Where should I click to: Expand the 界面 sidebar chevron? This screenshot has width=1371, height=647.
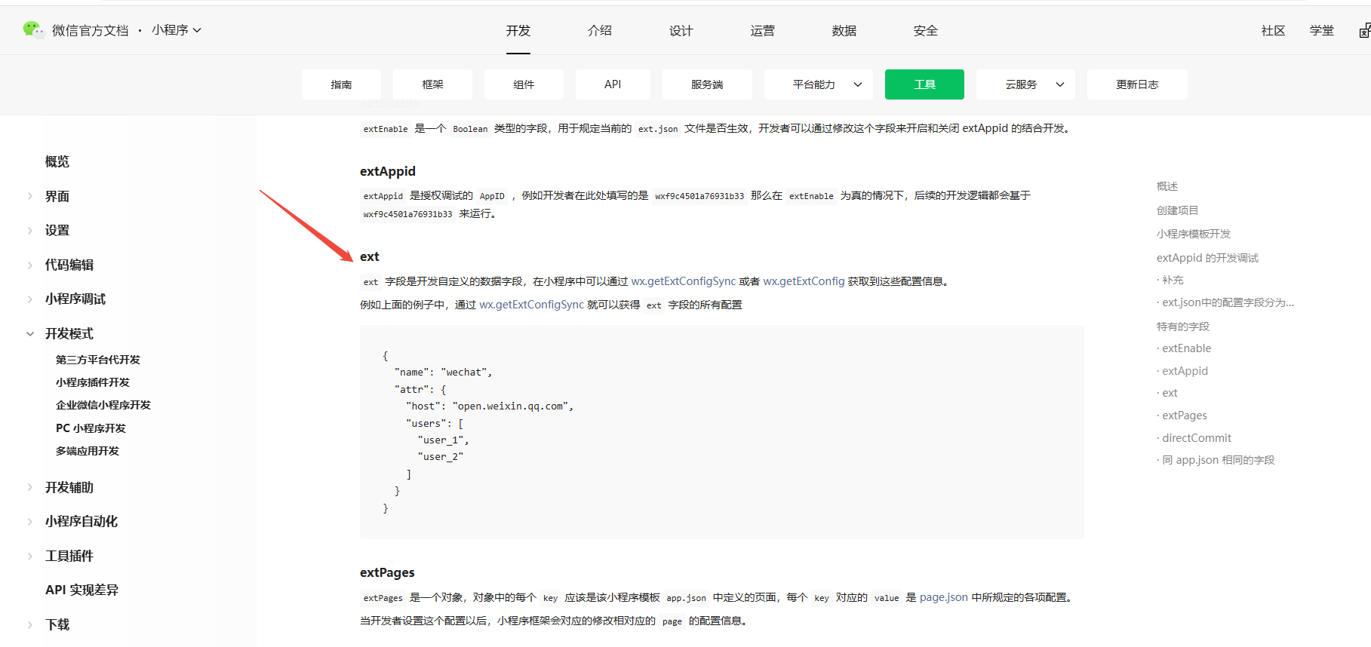click(x=30, y=196)
